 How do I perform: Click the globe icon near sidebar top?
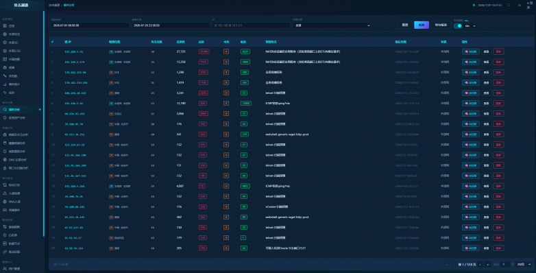point(5,34)
